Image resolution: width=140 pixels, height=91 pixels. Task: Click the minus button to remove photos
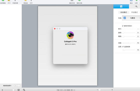pos(19,86)
